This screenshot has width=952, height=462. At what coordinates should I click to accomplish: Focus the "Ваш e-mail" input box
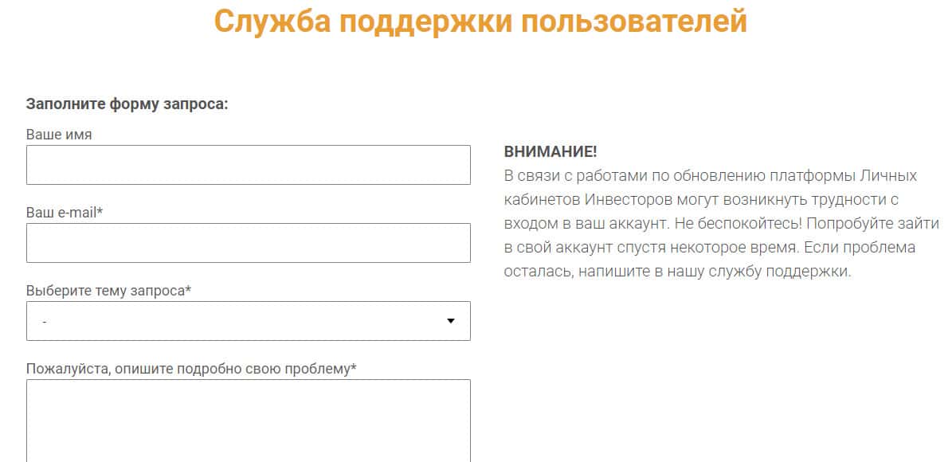click(248, 243)
